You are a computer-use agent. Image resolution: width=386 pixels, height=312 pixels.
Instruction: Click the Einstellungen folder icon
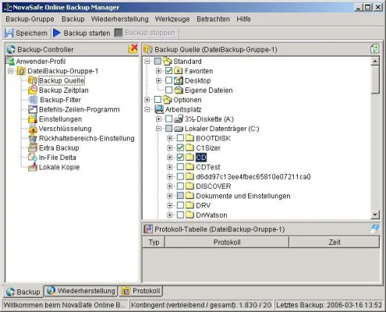click(33, 119)
